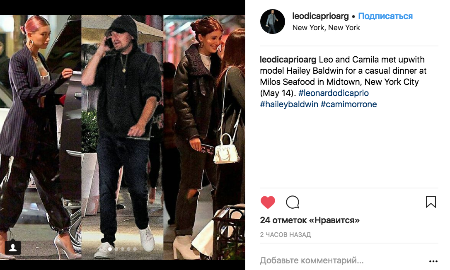Image resolution: width=450 pixels, height=270 pixels.
Task: Click leodicaprioarg name in the caption
Action: click(288, 60)
